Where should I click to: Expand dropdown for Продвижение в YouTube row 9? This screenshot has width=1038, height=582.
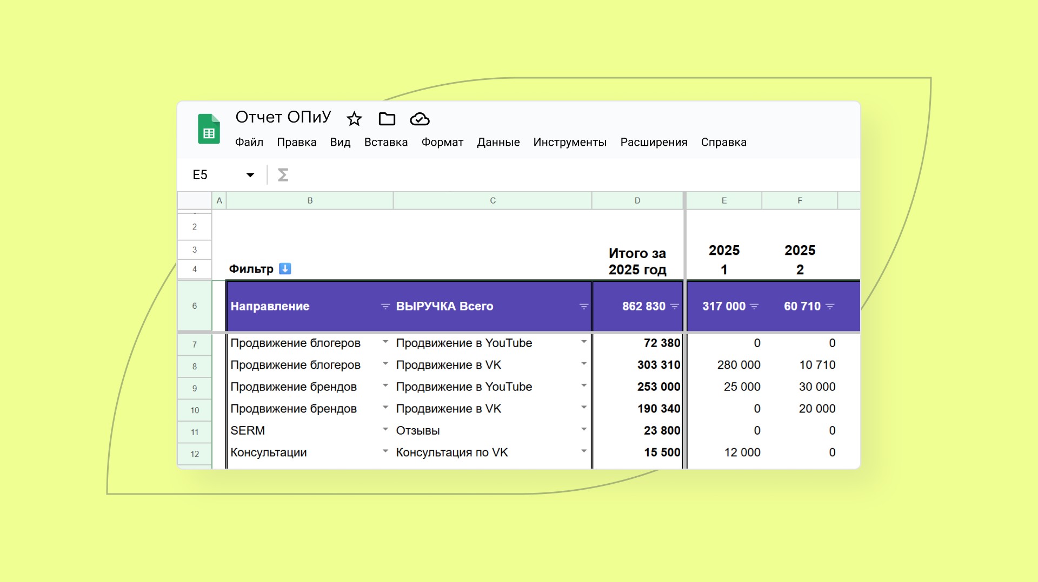pos(584,385)
